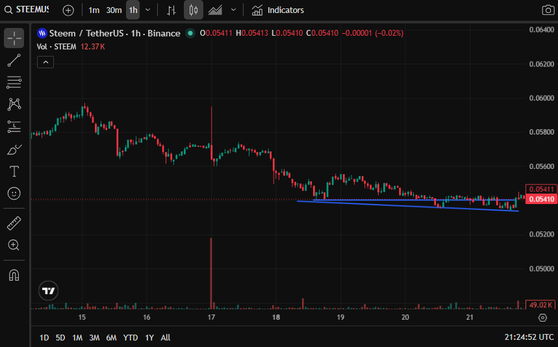Switch to the 30m timeframe
Image resolution: width=558 pixels, height=347 pixels.
pyautogui.click(x=114, y=10)
